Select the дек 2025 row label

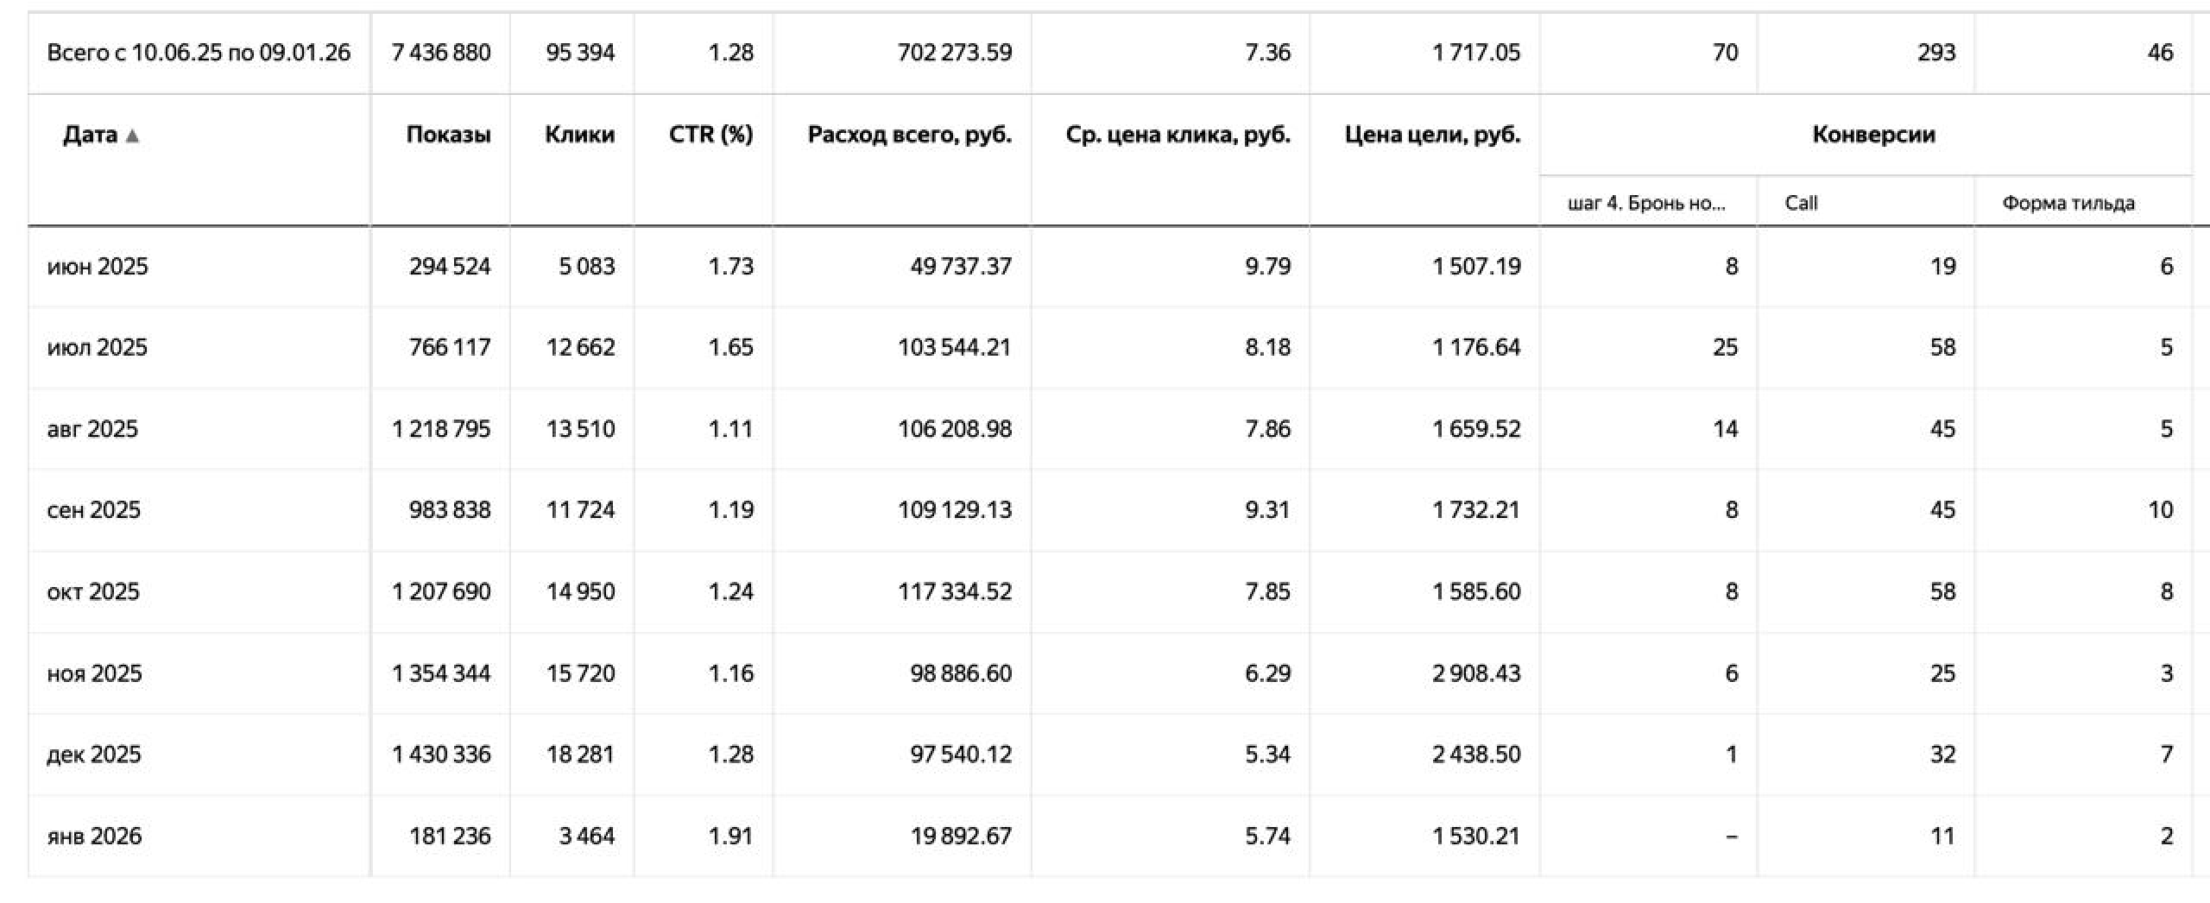93,755
